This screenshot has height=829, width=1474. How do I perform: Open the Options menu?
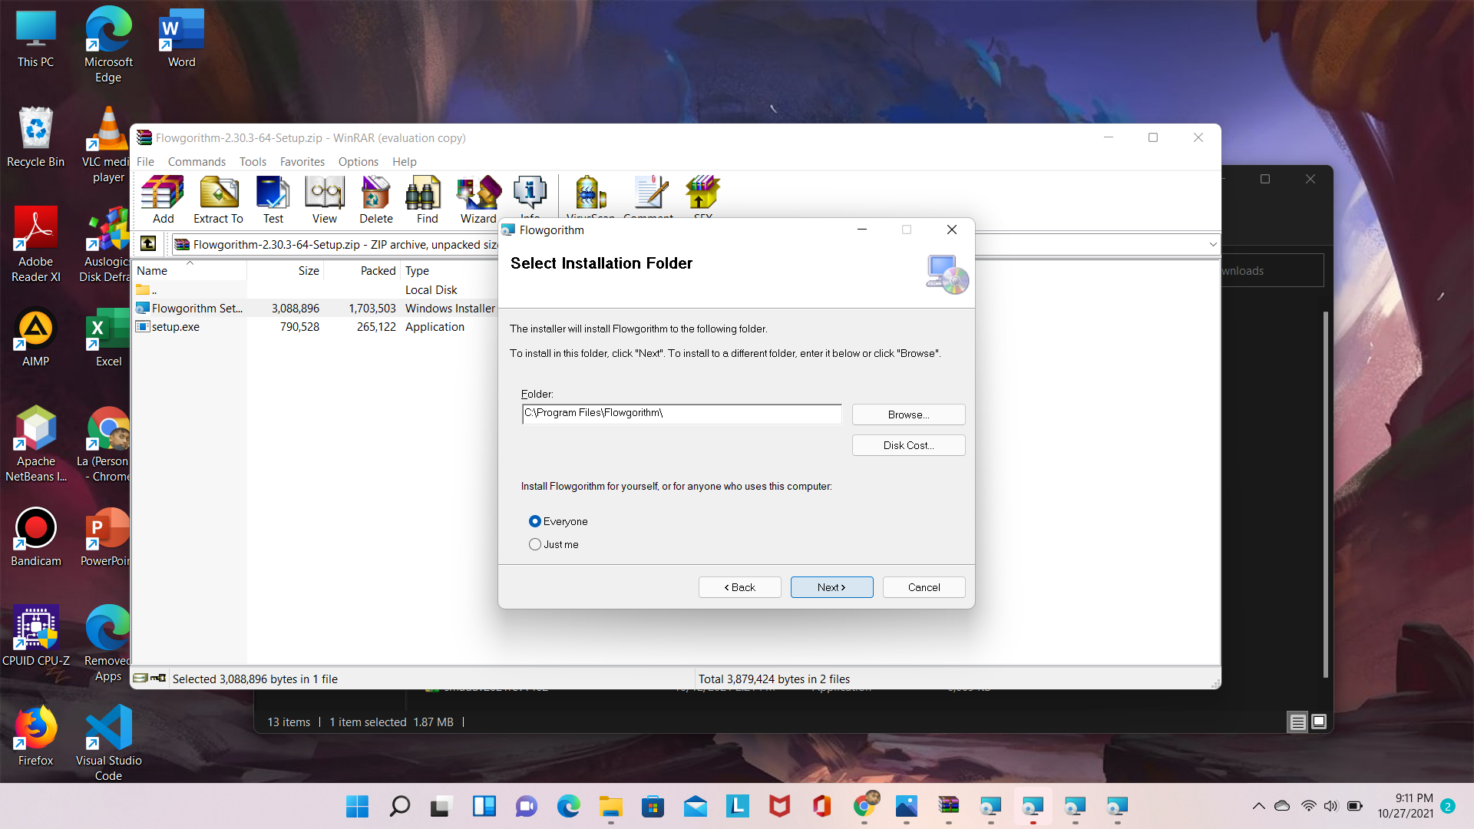tap(358, 161)
